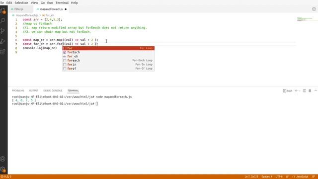Click mapandforeach.js in the breadcrumb
The width and height of the screenshot is (318, 179).
coord(27,15)
